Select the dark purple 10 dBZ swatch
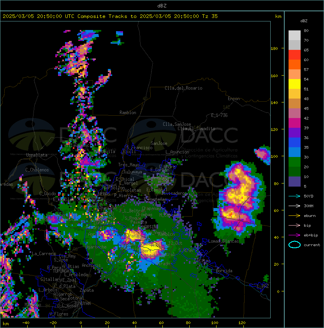 294,182
